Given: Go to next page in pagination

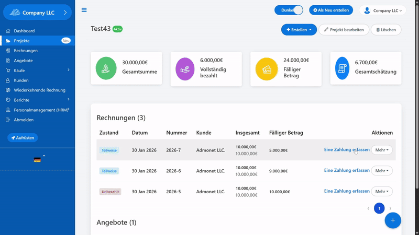Looking at the screenshot, I should click(390, 208).
